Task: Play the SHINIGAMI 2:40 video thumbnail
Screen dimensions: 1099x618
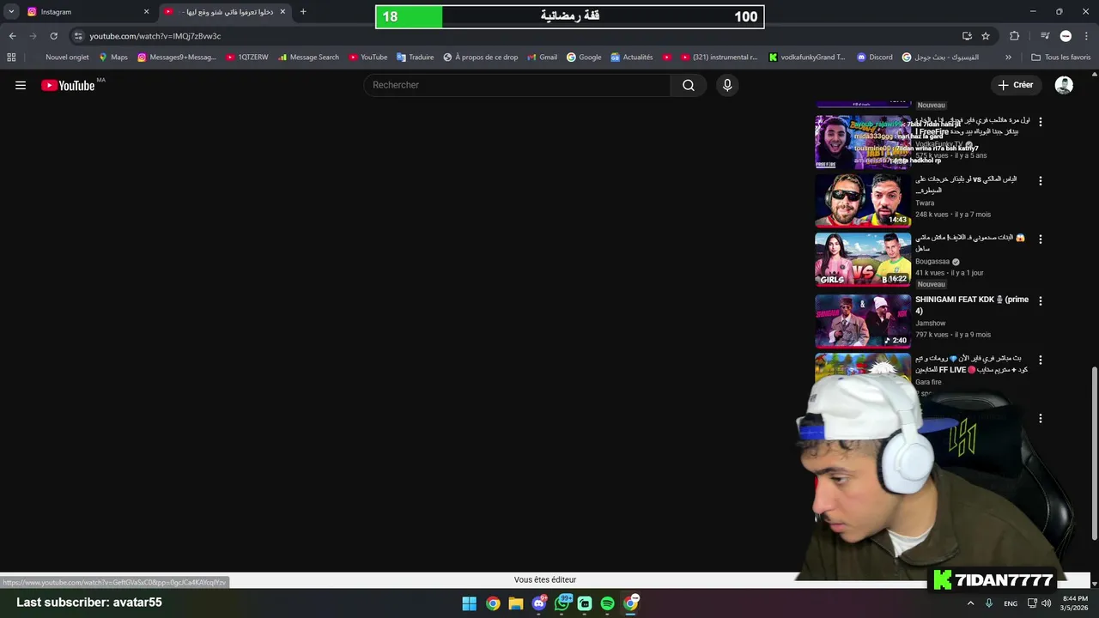Action: tap(863, 320)
